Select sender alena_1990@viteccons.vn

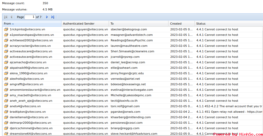pyautogui.click(x=29, y=73)
